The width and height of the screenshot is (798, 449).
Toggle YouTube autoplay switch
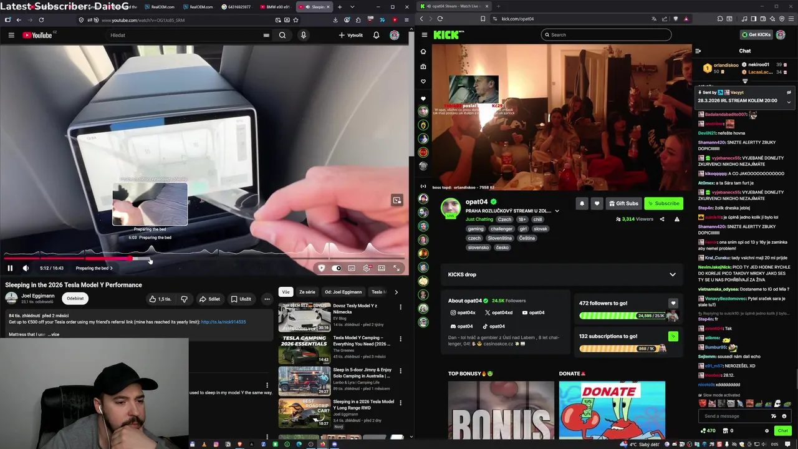[x=337, y=268]
